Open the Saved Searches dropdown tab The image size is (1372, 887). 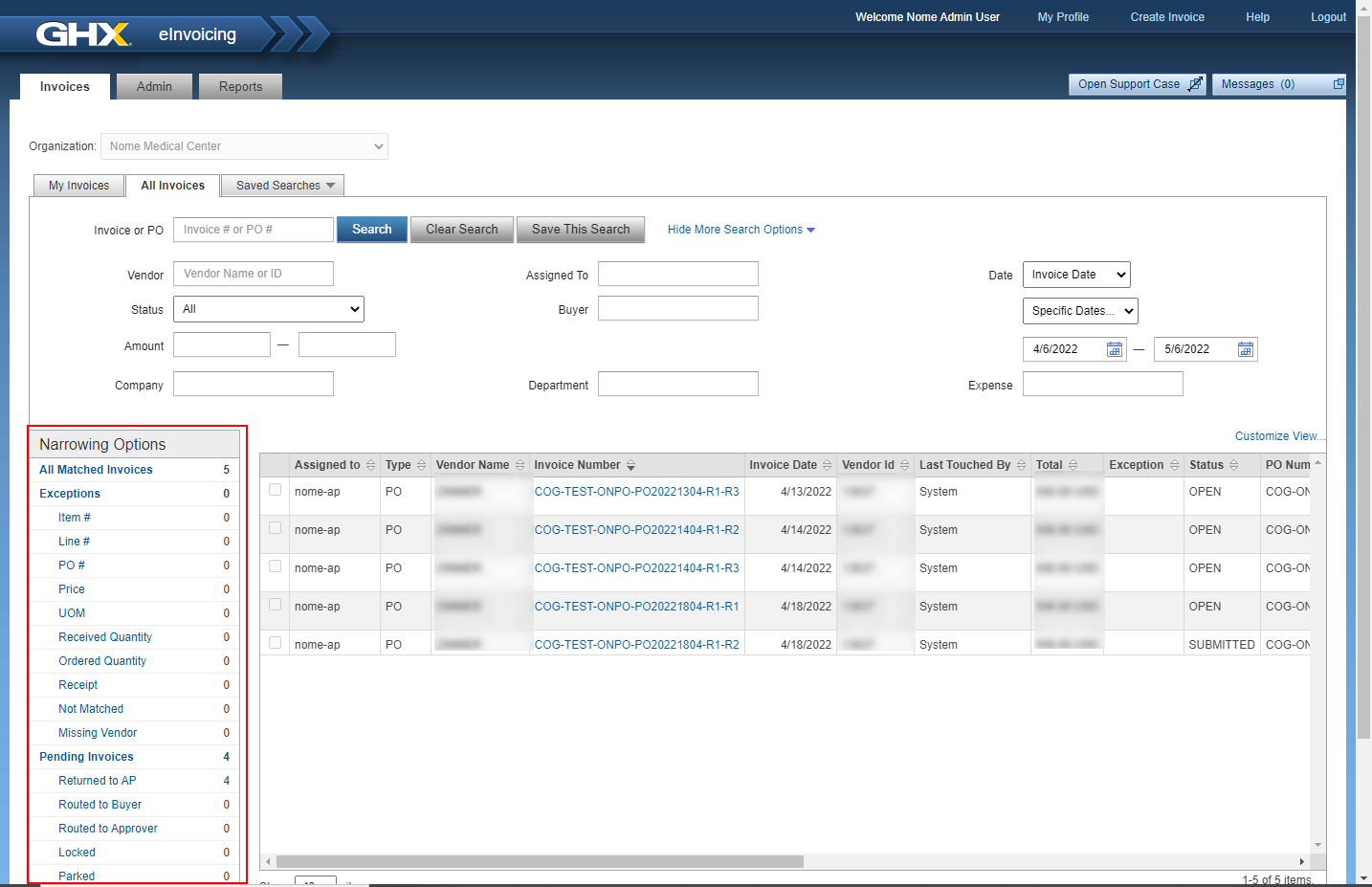(283, 186)
